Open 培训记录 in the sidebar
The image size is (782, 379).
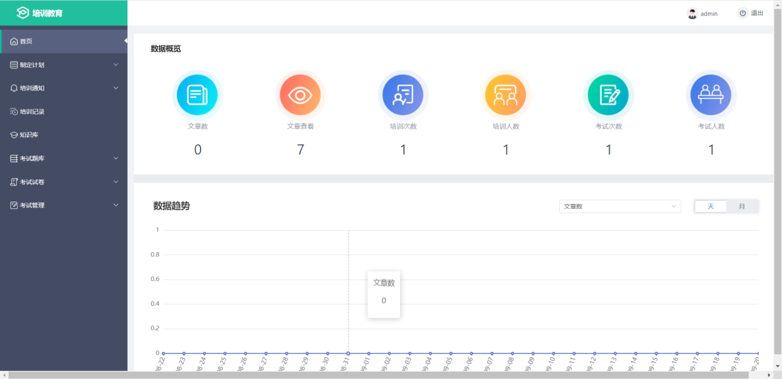(x=32, y=112)
